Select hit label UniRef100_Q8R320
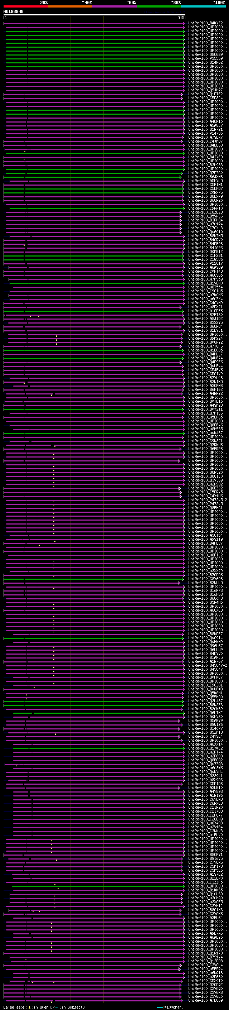229x1010 pixels. click(x=205, y=473)
